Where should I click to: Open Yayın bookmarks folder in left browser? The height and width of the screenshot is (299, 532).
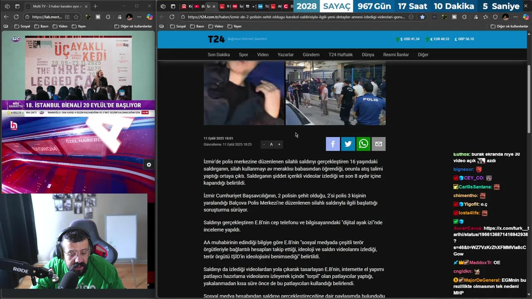(79, 26)
